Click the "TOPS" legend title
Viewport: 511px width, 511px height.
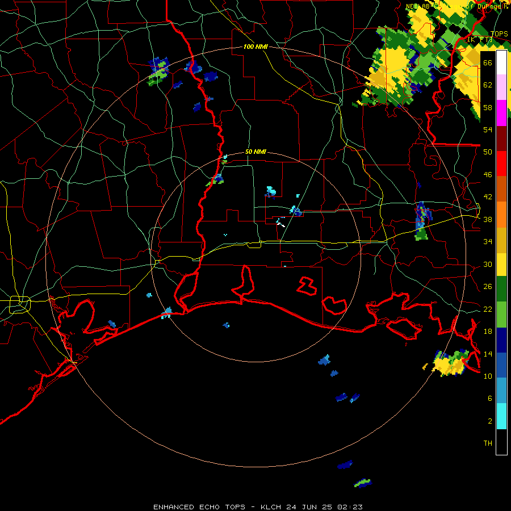[499, 34]
